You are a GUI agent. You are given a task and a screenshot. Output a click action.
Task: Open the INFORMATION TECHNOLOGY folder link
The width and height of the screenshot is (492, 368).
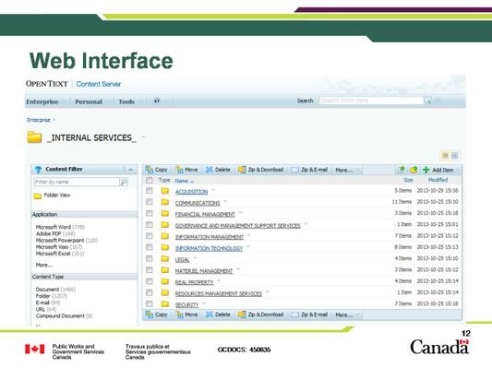tap(209, 249)
